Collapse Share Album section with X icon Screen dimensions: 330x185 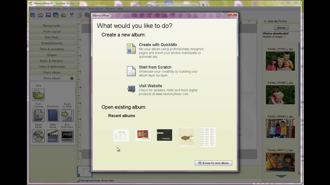(72, 78)
